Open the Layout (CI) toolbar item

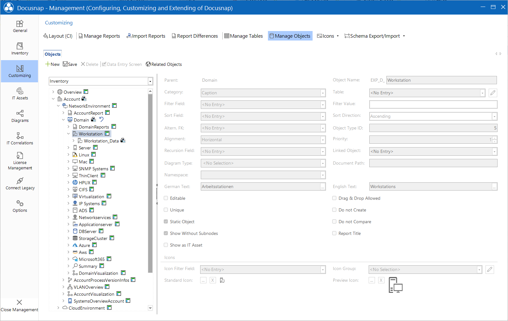pyautogui.click(x=58, y=36)
